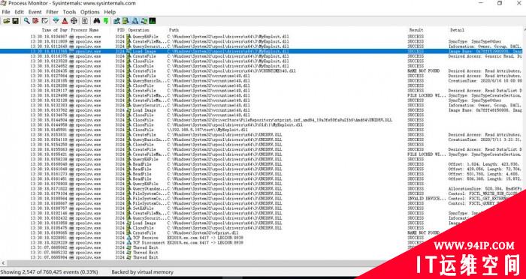Open the Filter dialog via funnel icon

coord(56,21)
